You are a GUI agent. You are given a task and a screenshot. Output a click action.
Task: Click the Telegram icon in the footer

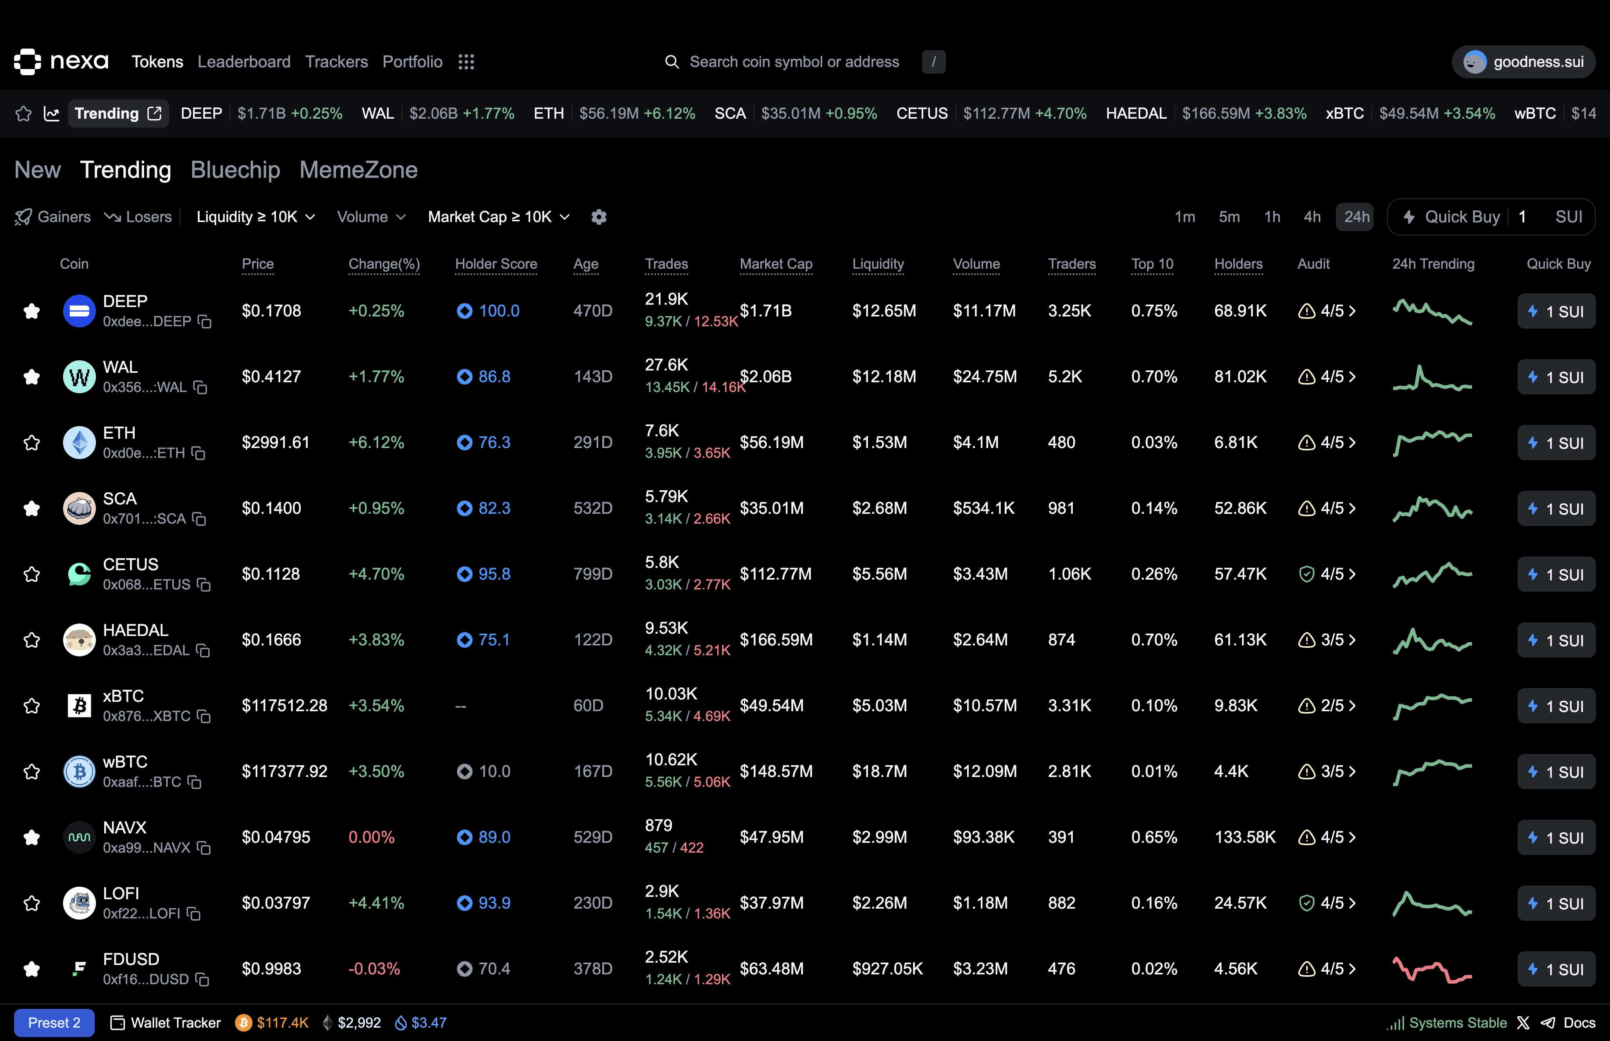[x=1548, y=1023]
